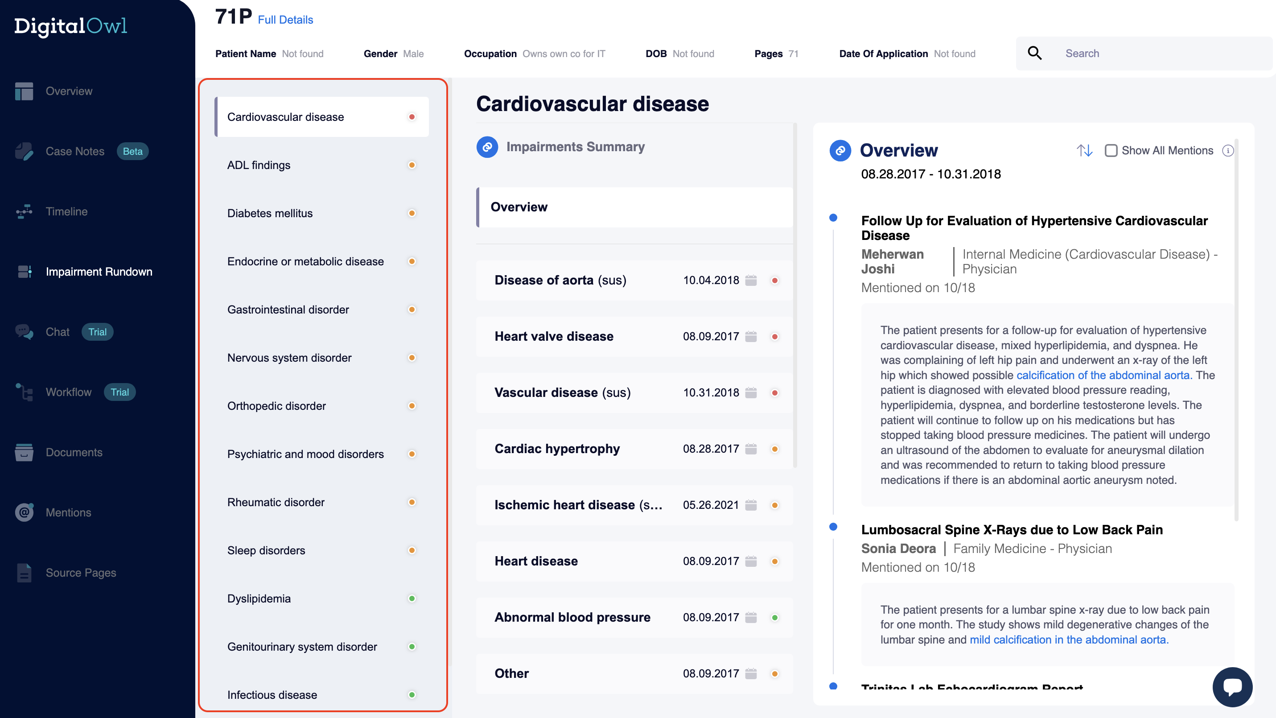The image size is (1276, 718).
Task: Click the Workflow sidebar icon
Action: [x=24, y=392]
